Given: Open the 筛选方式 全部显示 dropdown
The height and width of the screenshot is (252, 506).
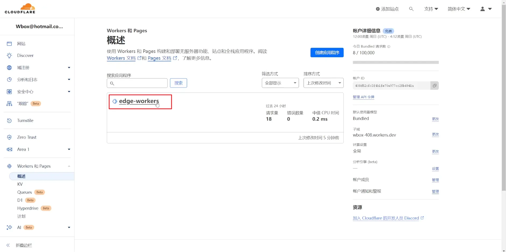Looking at the screenshot, I should (x=280, y=83).
